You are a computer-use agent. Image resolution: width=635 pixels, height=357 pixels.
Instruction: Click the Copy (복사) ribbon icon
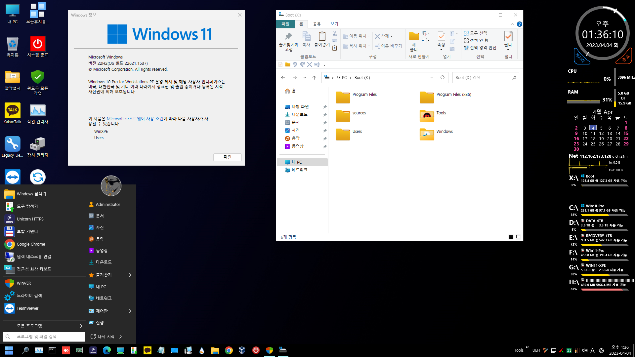click(306, 36)
